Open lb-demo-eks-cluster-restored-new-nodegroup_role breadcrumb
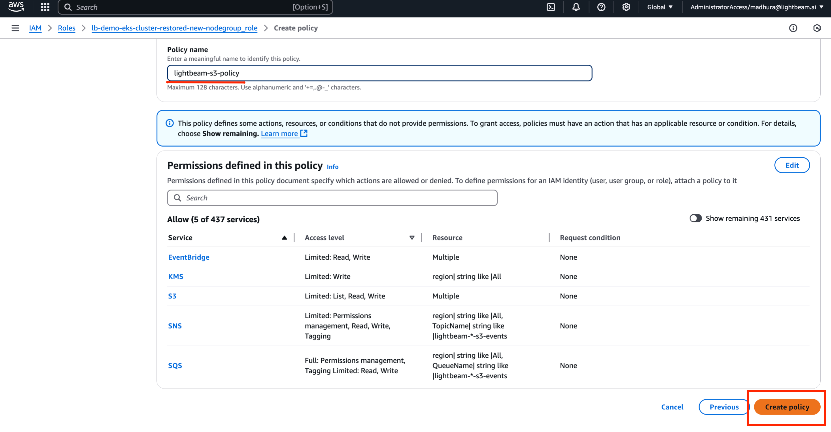Viewport: 831px width, 432px height. [x=174, y=28]
